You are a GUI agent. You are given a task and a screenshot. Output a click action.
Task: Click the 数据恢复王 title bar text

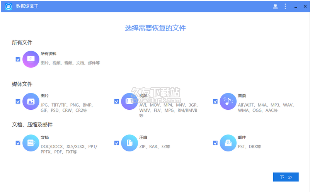(x=27, y=6)
